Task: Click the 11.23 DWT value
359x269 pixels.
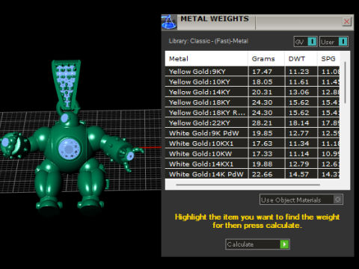Action: (x=298, y=72)
